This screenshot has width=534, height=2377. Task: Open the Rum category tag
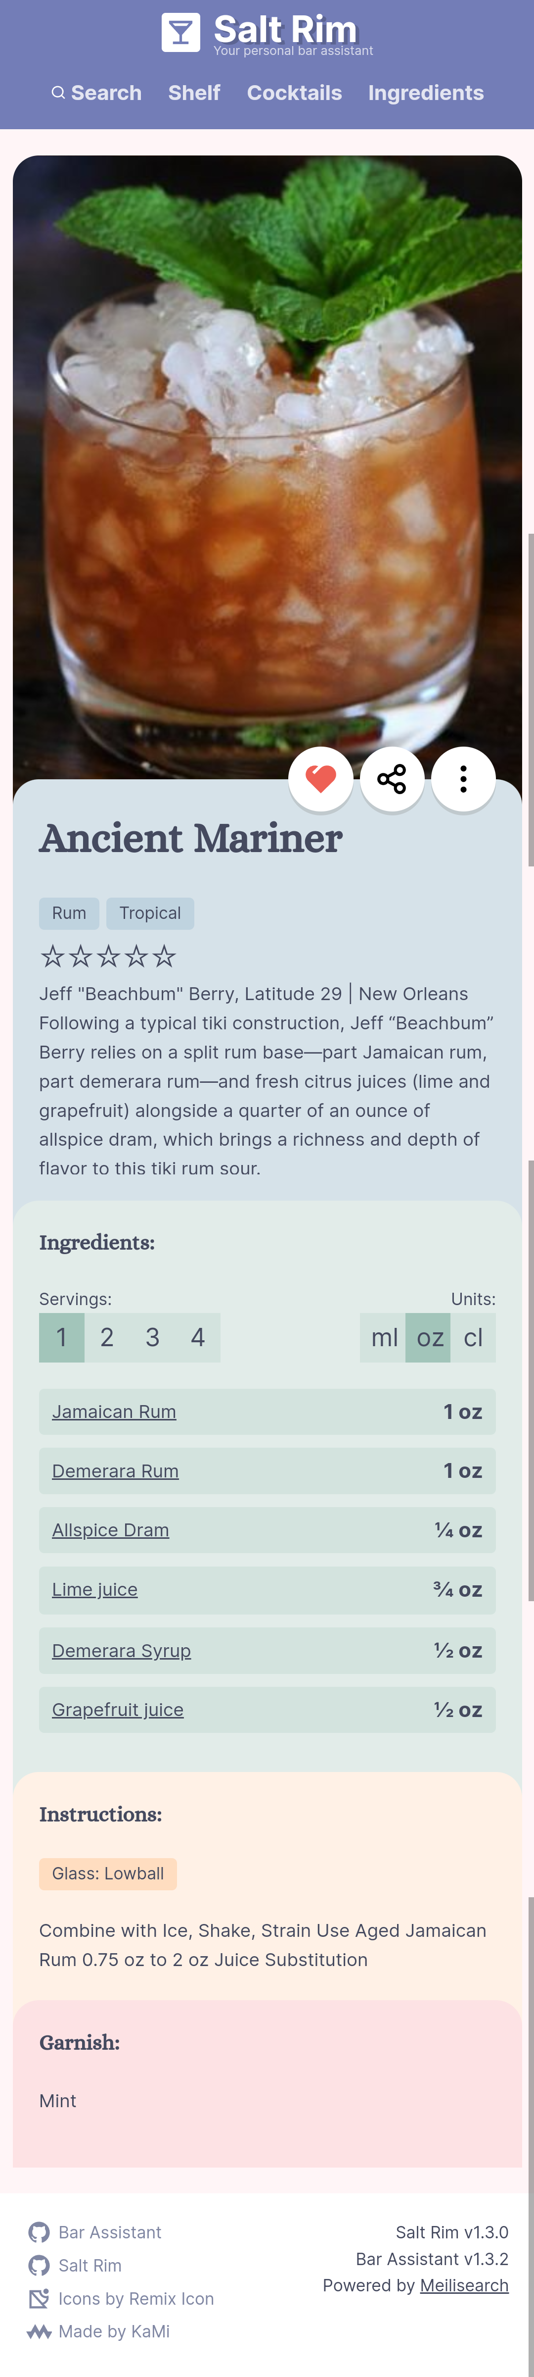[68, 912]
